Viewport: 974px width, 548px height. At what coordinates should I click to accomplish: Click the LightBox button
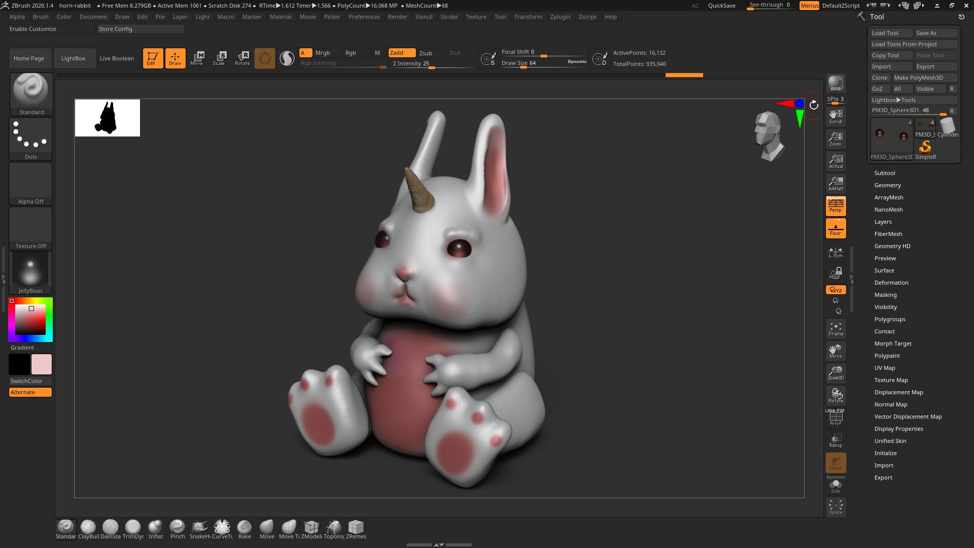coord(73,58)
